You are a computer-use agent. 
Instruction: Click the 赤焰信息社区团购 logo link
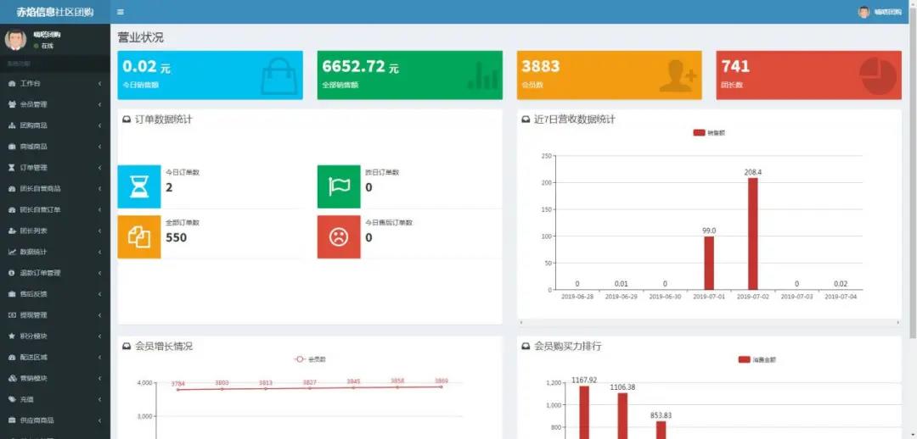coord(55,12)
